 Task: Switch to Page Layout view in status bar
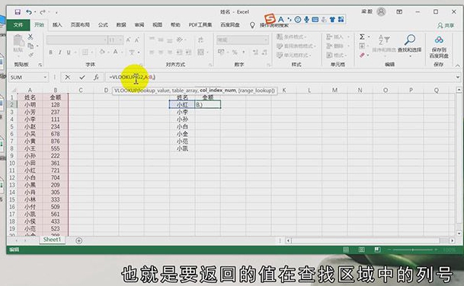(361, 249)
